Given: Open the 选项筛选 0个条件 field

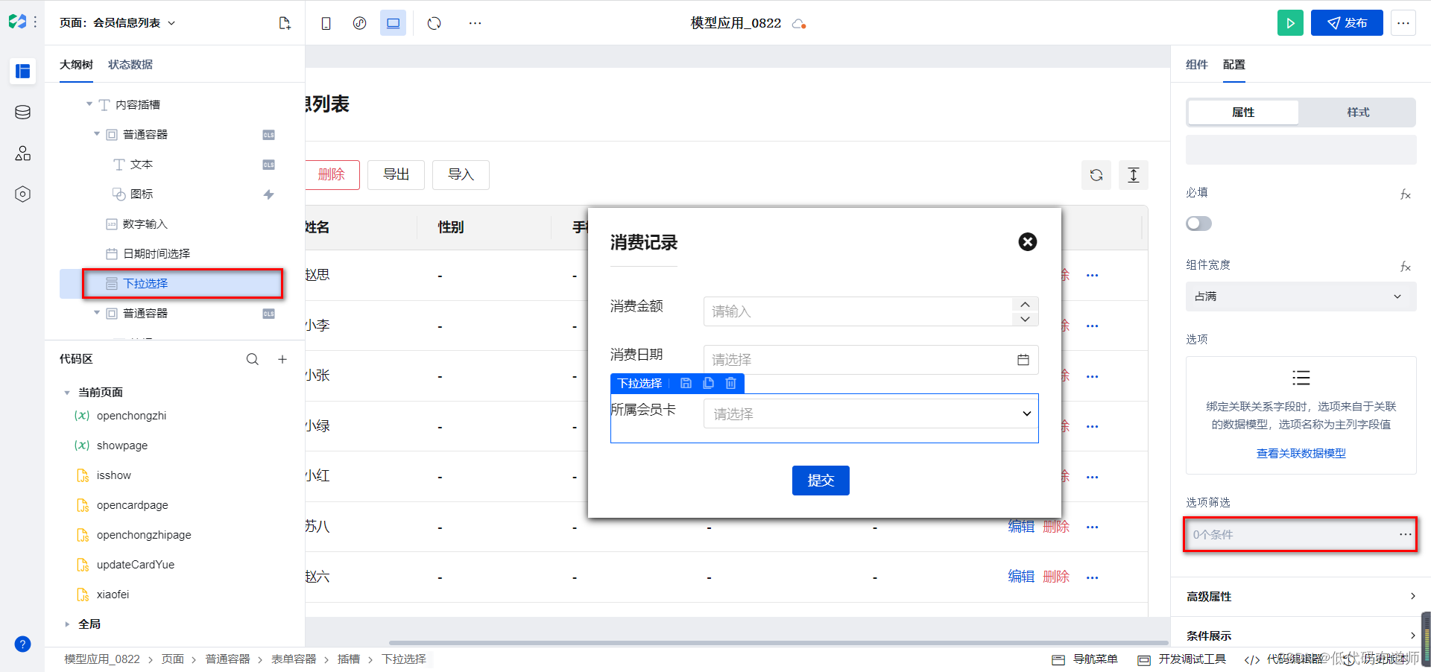Looking at the screenshot, I should click(x=1301, y=535).
